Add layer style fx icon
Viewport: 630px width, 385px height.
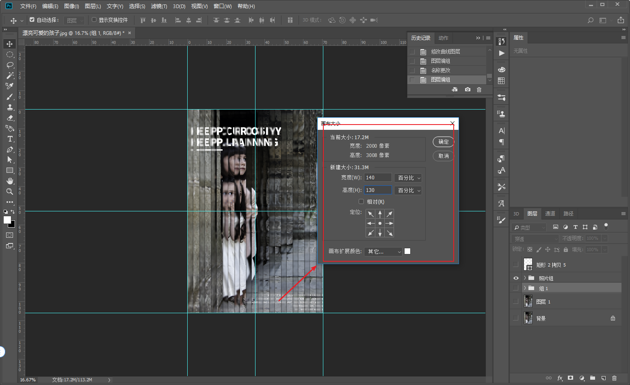coord(560,378)
